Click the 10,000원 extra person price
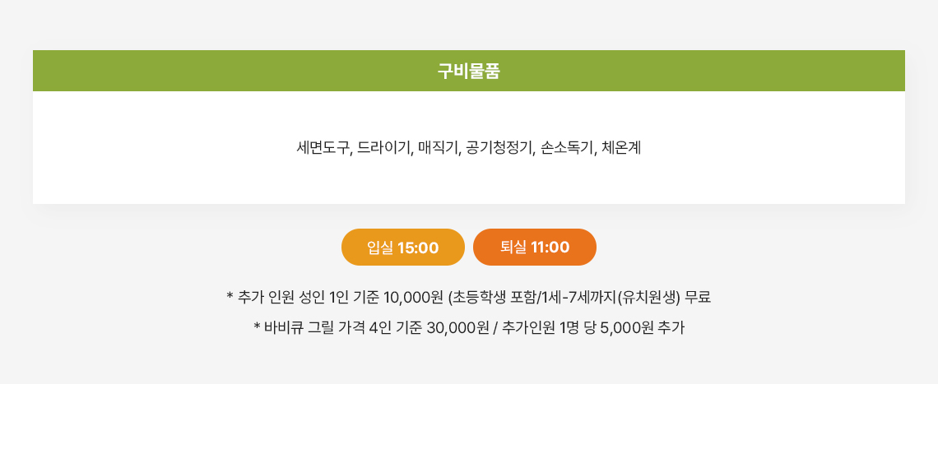938x449 pixels. (x=413, y=297)
